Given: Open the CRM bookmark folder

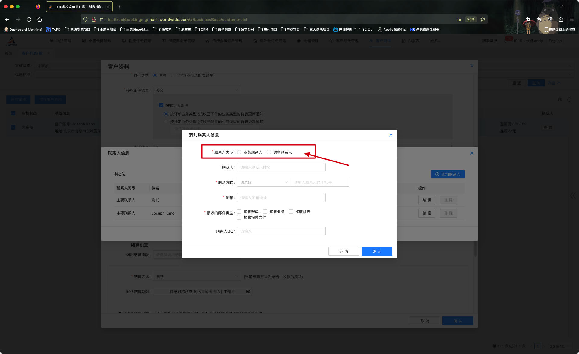Looking at the screenshot, I should click(202, 30).
